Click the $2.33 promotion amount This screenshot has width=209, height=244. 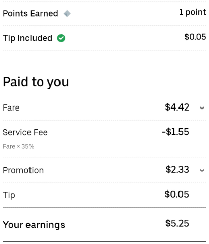tap(177, 170)
